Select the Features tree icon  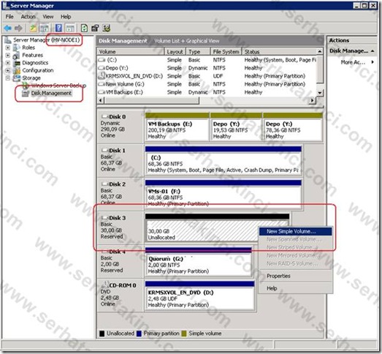pos(17,56)
